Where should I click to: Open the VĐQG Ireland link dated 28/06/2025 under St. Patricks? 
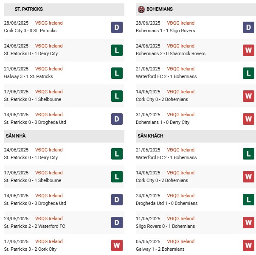49,23
